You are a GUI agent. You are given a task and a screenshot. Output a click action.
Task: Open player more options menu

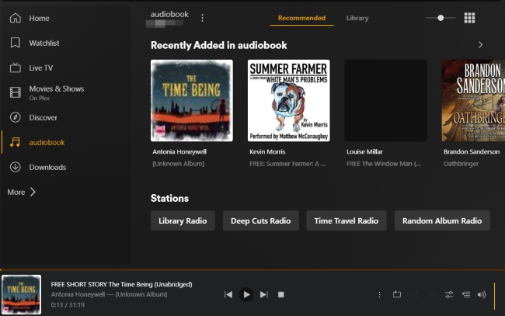(x=379, y=294)
